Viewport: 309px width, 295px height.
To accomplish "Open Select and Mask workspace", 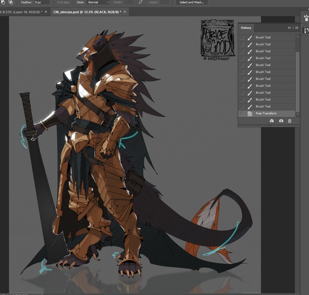I will tap(192, 2).
